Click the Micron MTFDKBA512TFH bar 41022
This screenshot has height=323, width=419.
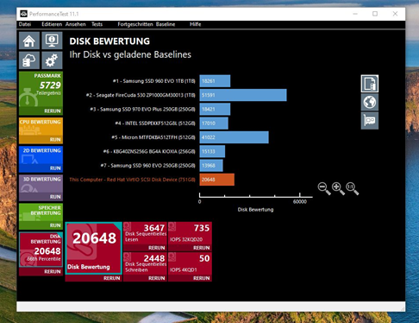coord(235,137)
